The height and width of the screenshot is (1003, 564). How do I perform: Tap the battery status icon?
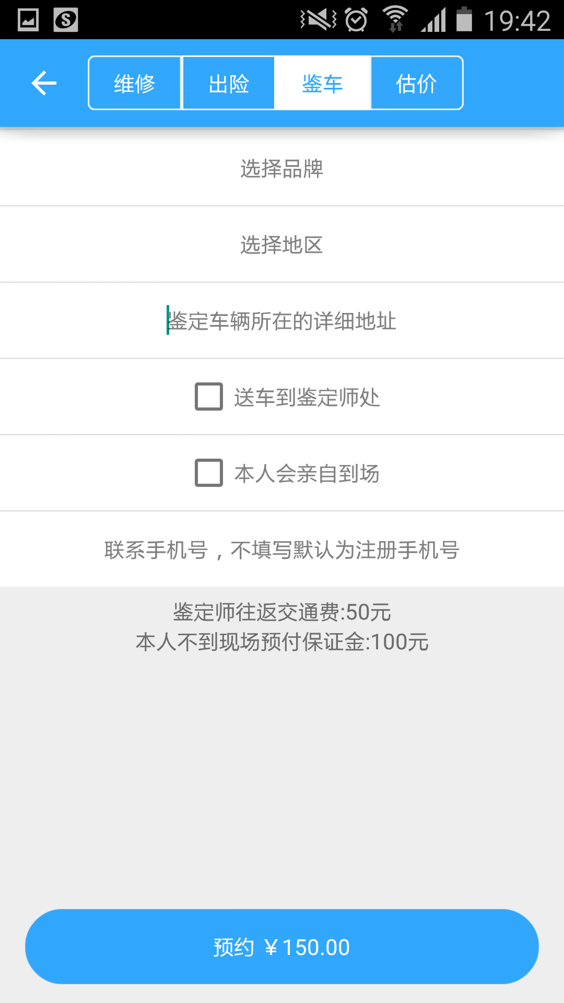click(x=464, y=19)
